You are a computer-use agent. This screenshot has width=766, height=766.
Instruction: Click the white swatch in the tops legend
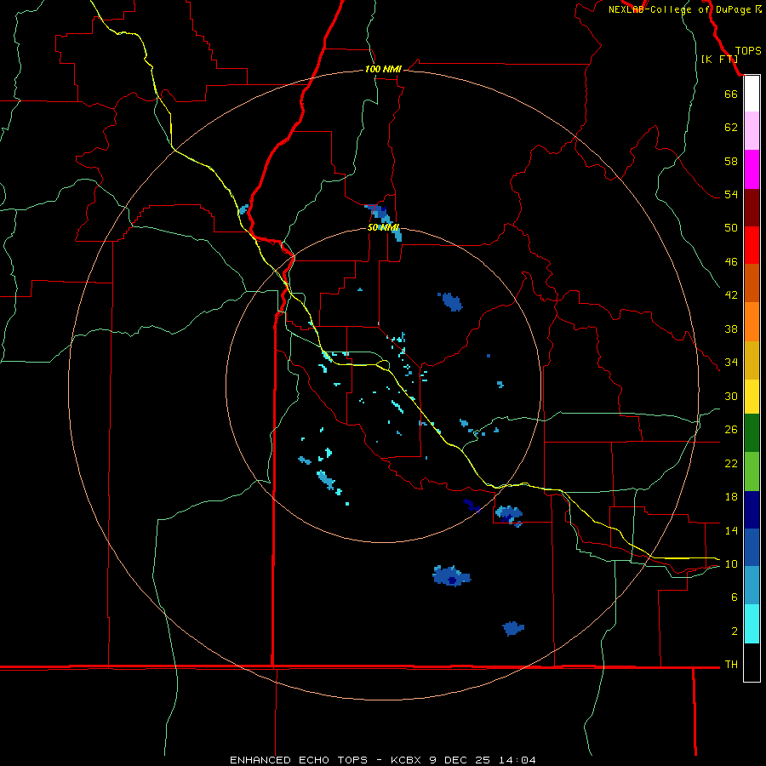752,94
